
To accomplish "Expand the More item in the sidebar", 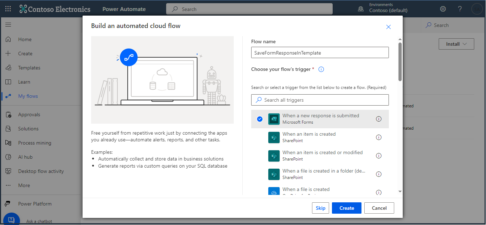I will click(24, 185).
